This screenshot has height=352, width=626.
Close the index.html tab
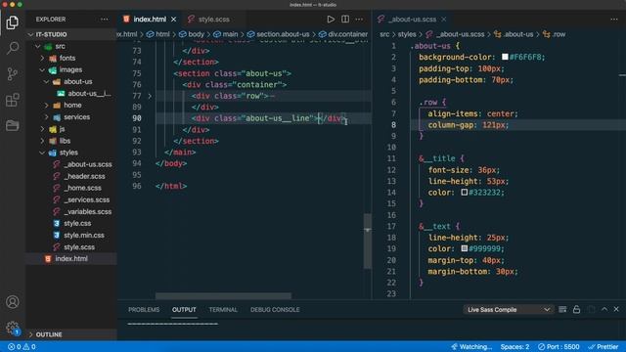[x=174, y=20]
